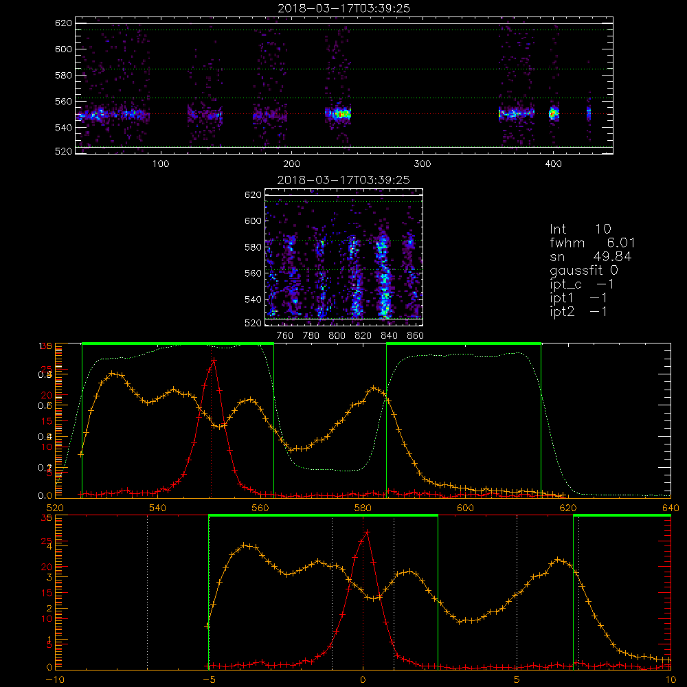Image resolution: width=687 pixels, height=687 pixels.
Task: Click x-axis label 640 of upper profile plot
Action: pos(671,508)
